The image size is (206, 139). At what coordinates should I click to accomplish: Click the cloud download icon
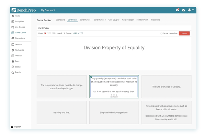(x=183, y=10)
